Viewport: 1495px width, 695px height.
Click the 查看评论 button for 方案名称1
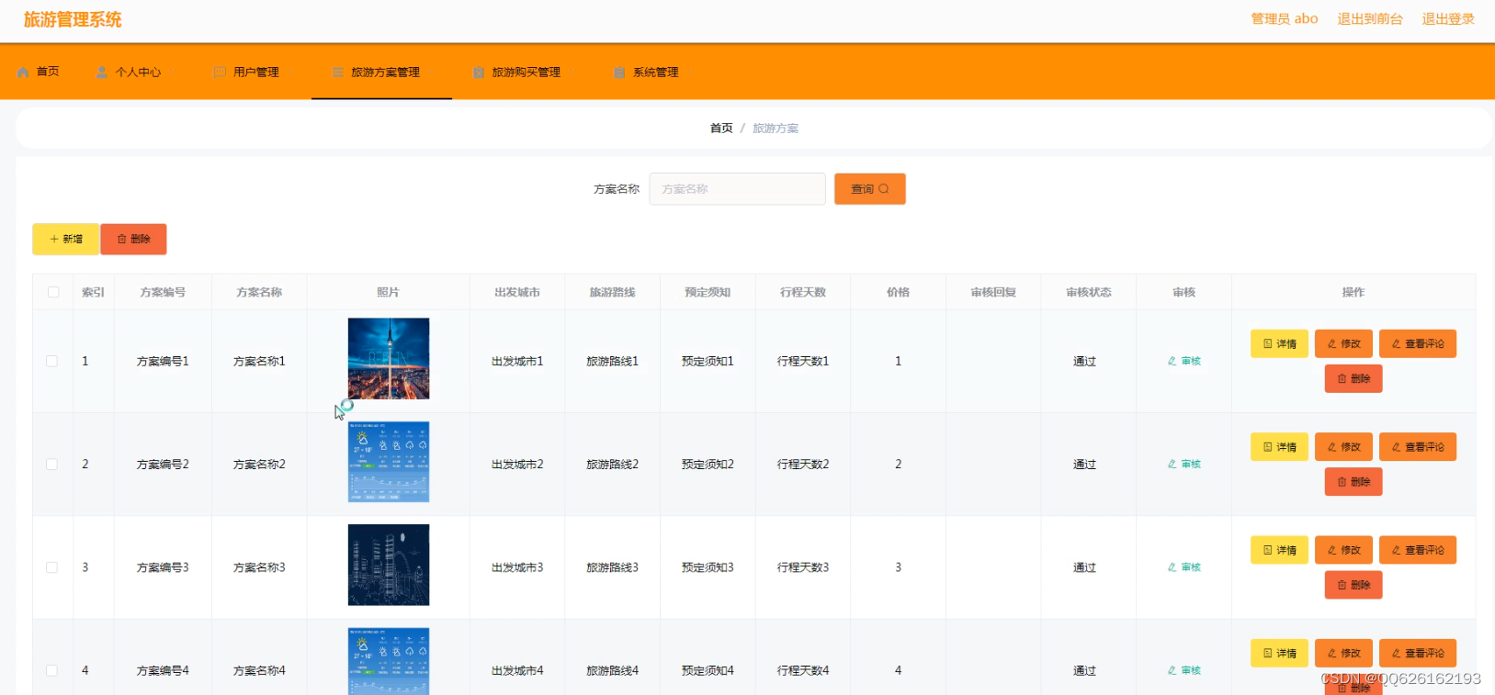pyautogui.click(x=1418, y=343)
